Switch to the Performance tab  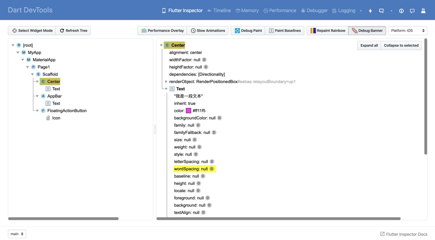[280, 10]
